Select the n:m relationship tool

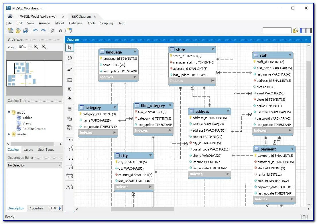[x=70, y=176]
